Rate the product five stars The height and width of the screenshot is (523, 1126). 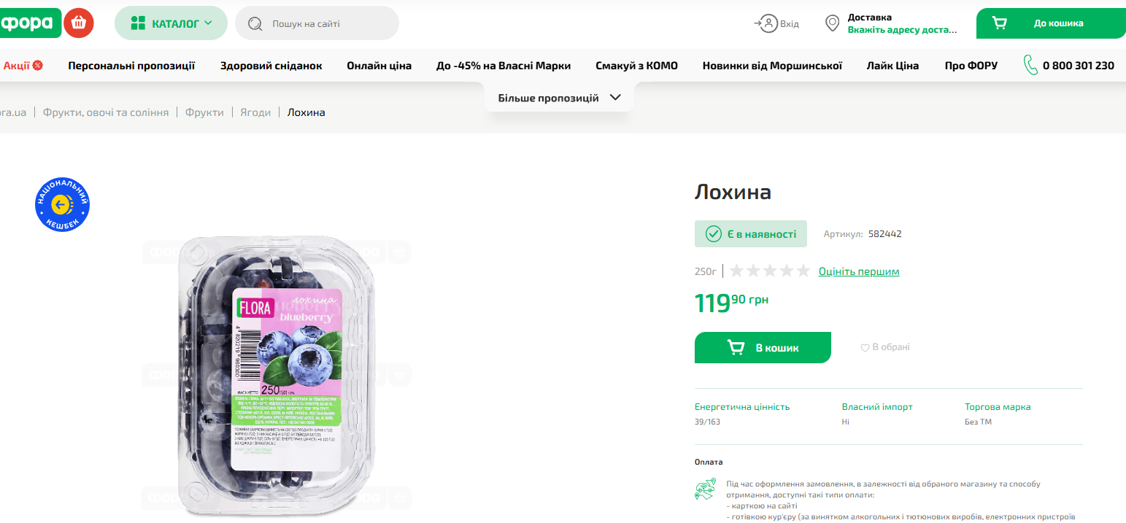tap(803, 271)
